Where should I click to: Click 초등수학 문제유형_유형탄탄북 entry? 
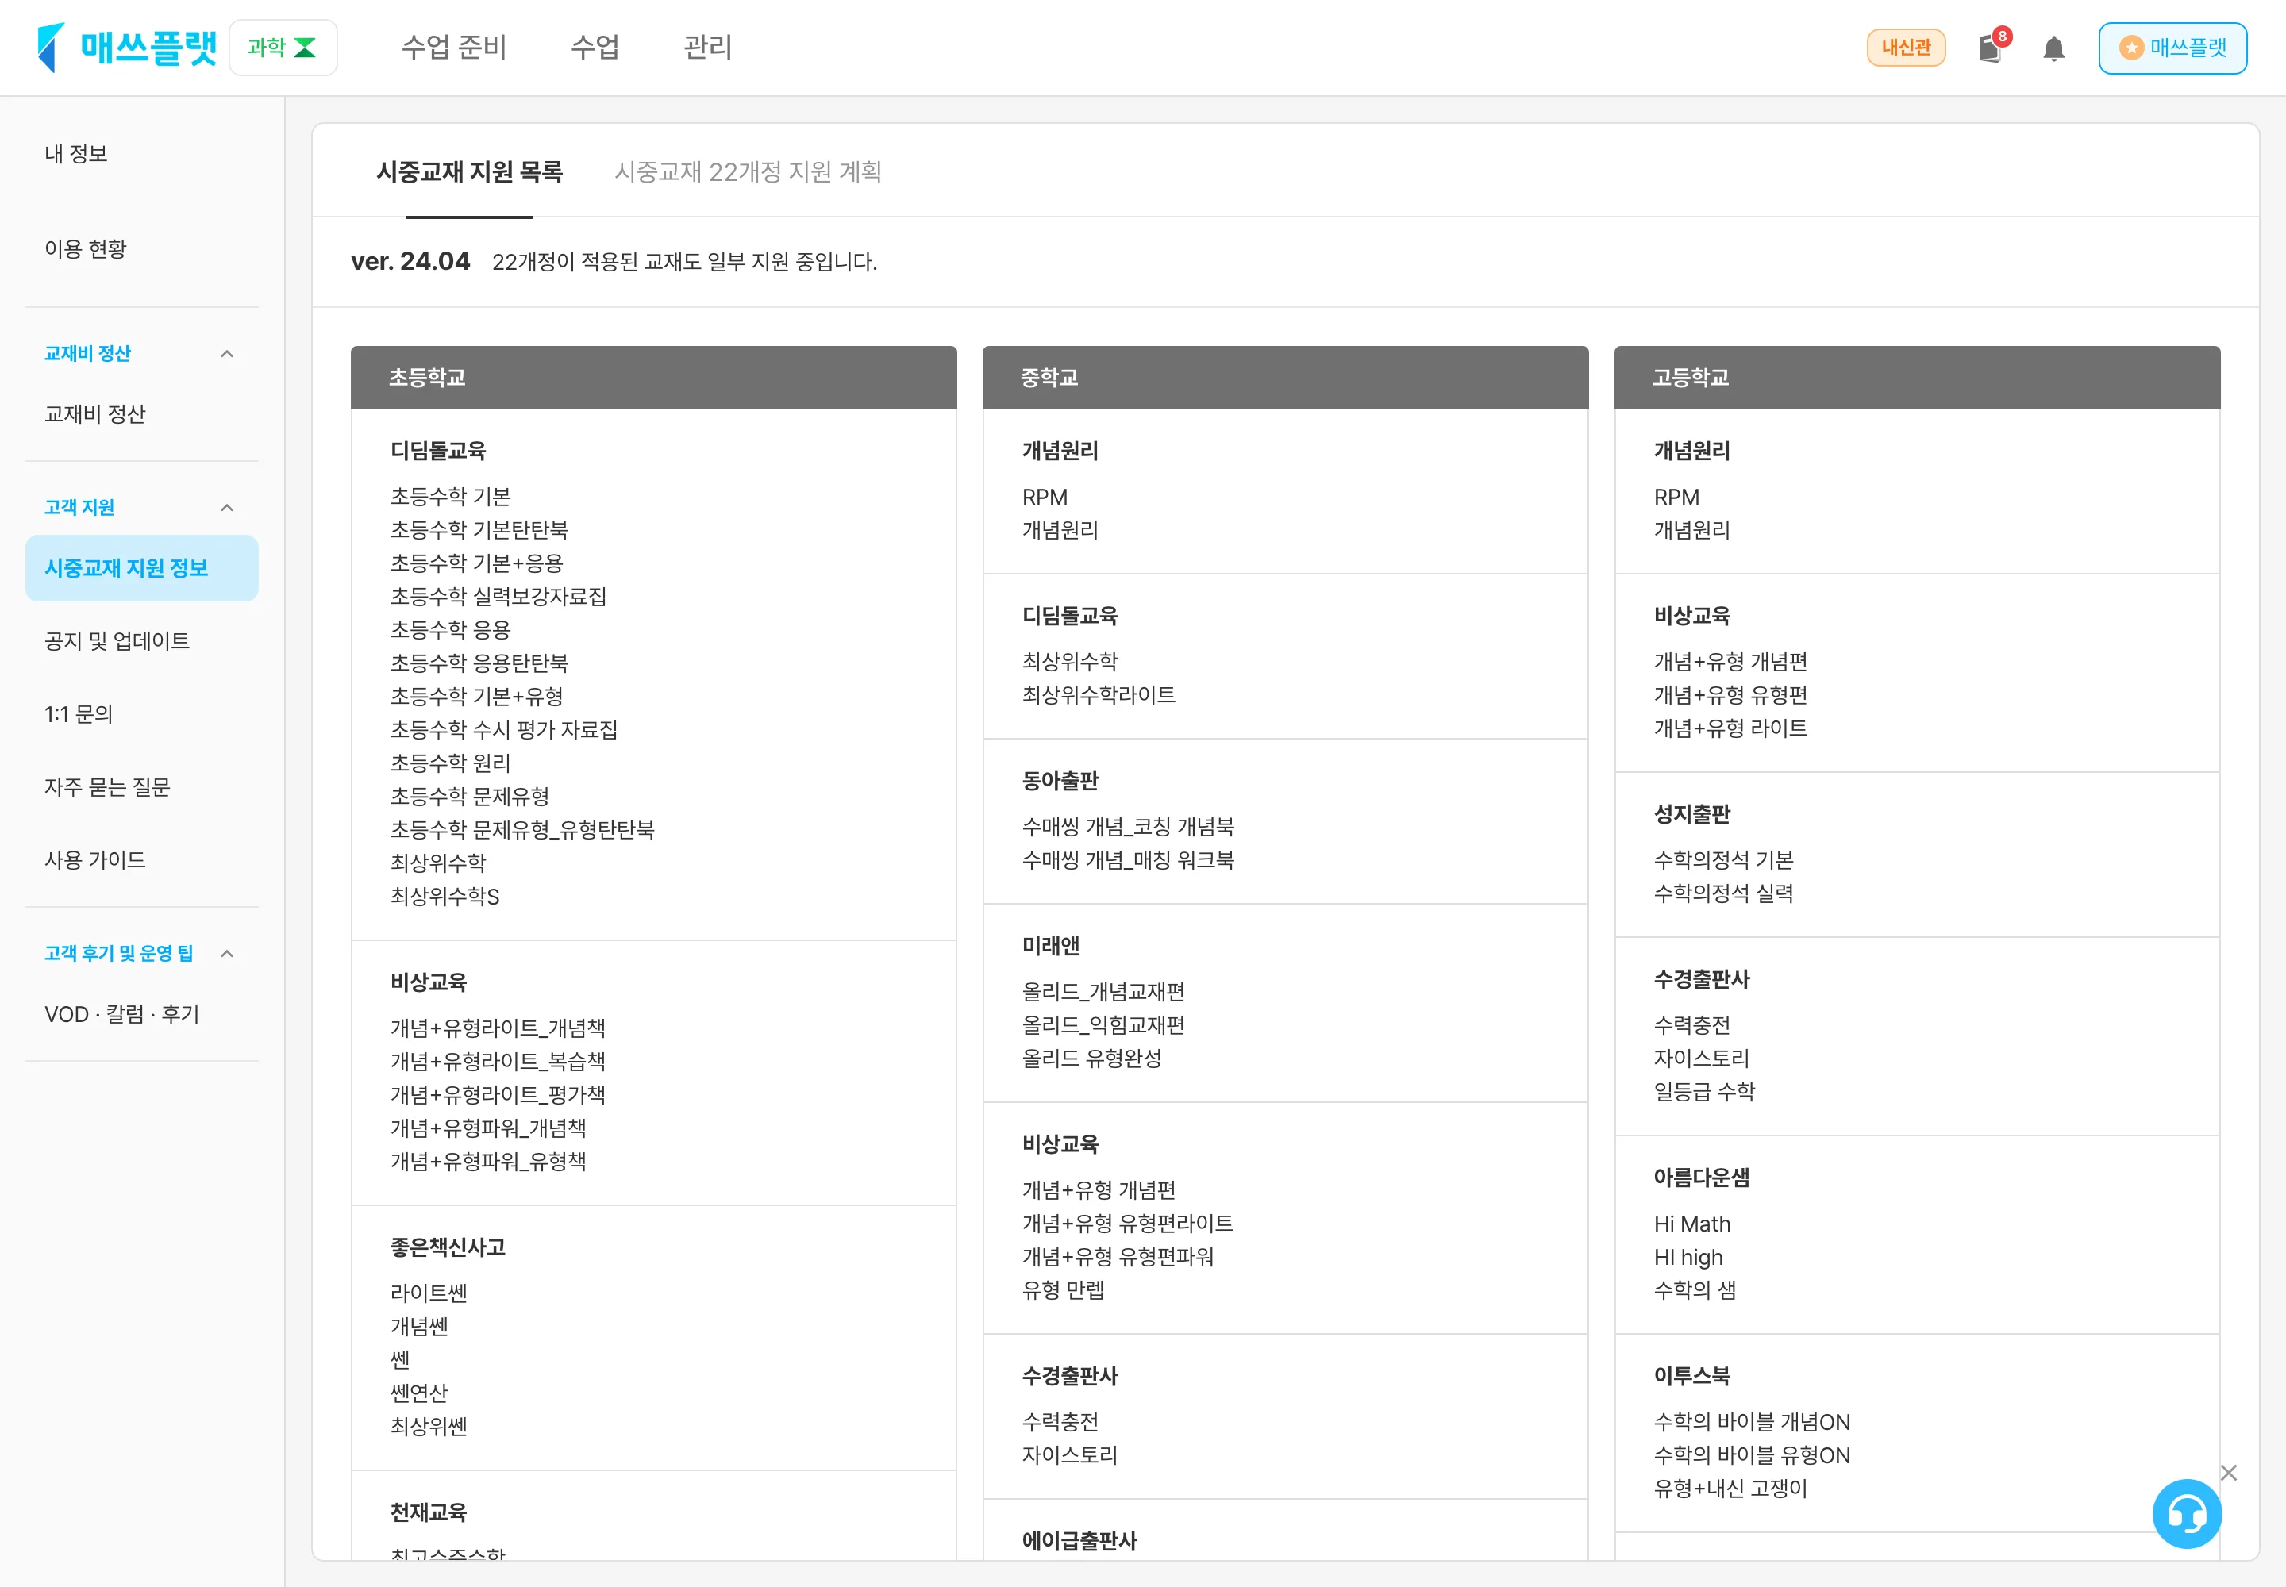(522, 829)
